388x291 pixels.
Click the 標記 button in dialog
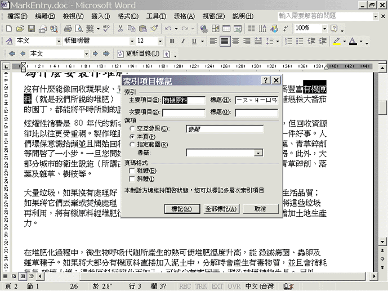[182, 209]
